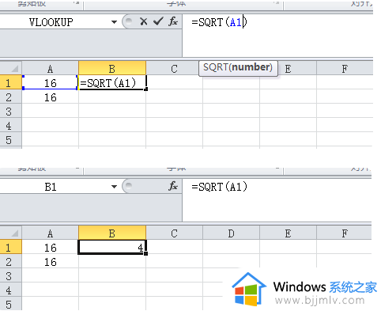Expand the B1 name box dropdown
The height and width of the screenshot is (311, 381).
click(114, 187)
